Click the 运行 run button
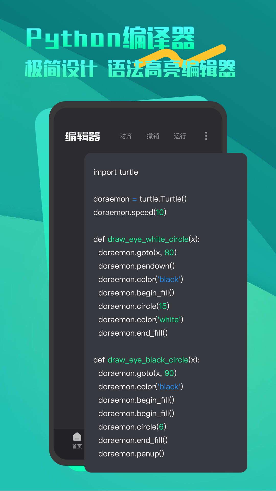 coord(180,136)
